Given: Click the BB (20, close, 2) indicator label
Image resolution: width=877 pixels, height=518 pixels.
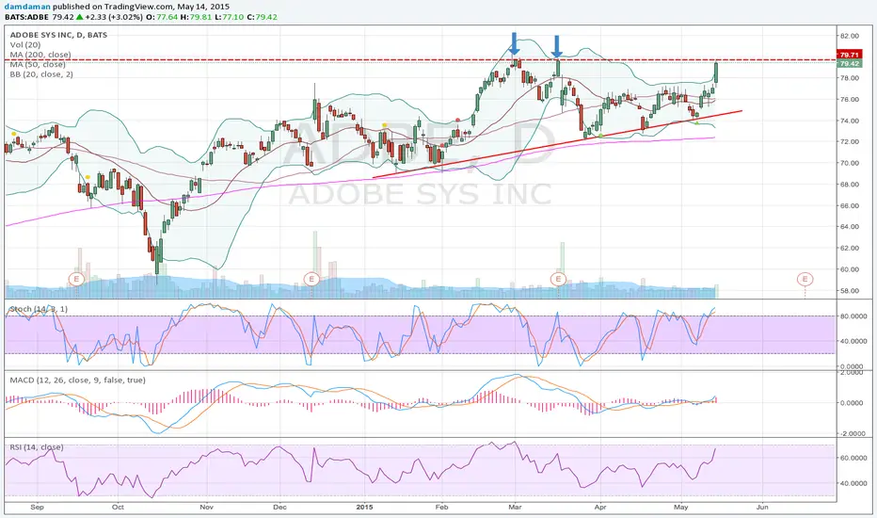Looking at the screenshot, I should tap(41, 73).
